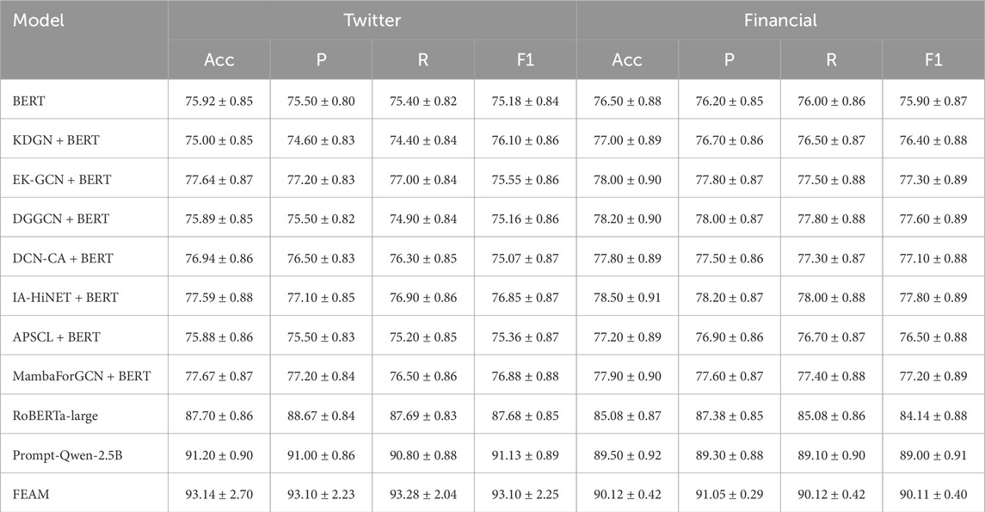The image size is (985, 512).
Task: Click the EK-GCN + BERT model name
Action: [x=63, y=179]
